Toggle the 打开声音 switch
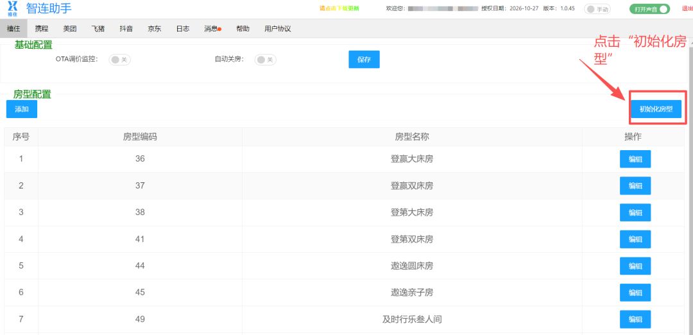This screenshot has height=335, width=693. 649,9
